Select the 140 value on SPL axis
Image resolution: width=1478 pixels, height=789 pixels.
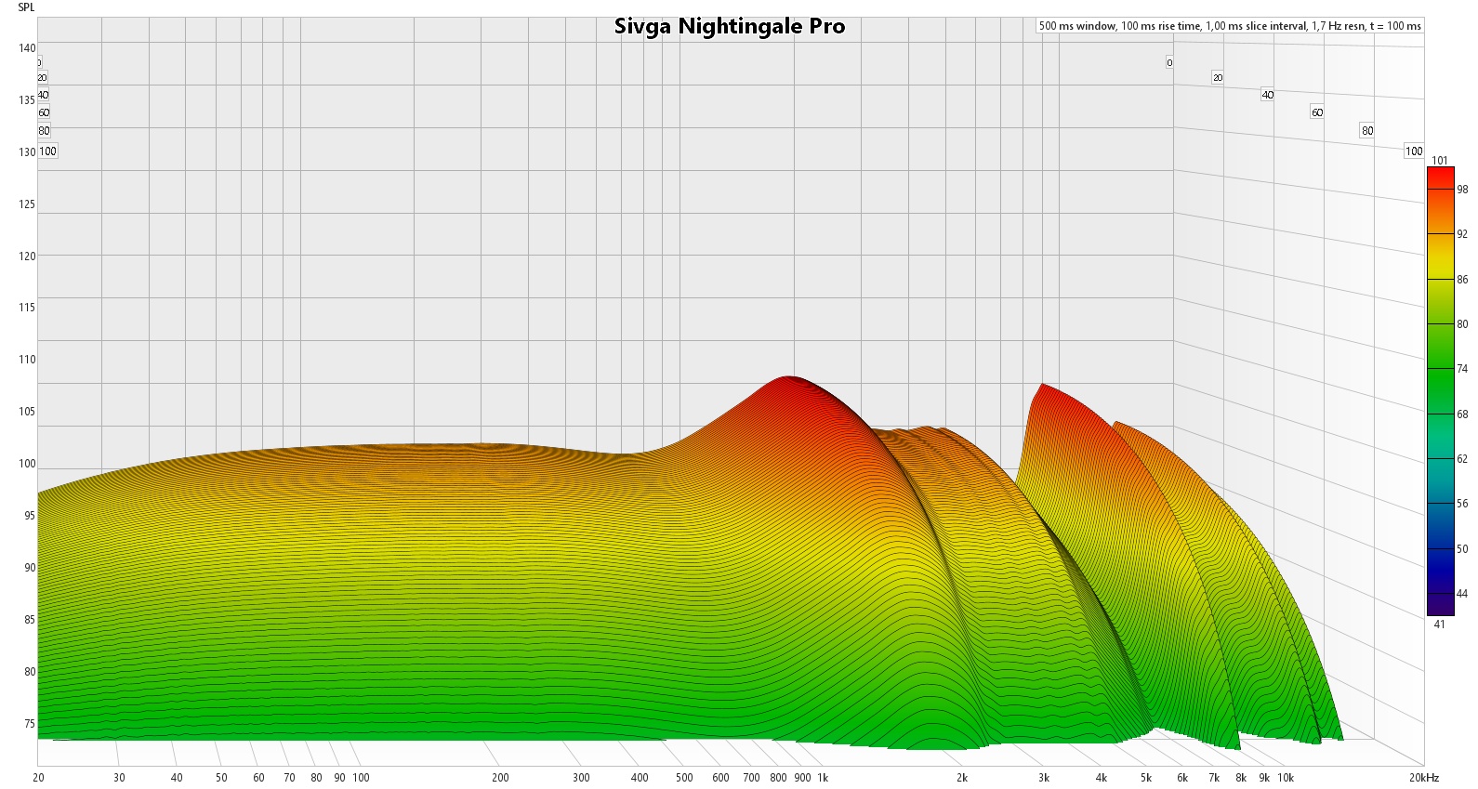point(27,48)
